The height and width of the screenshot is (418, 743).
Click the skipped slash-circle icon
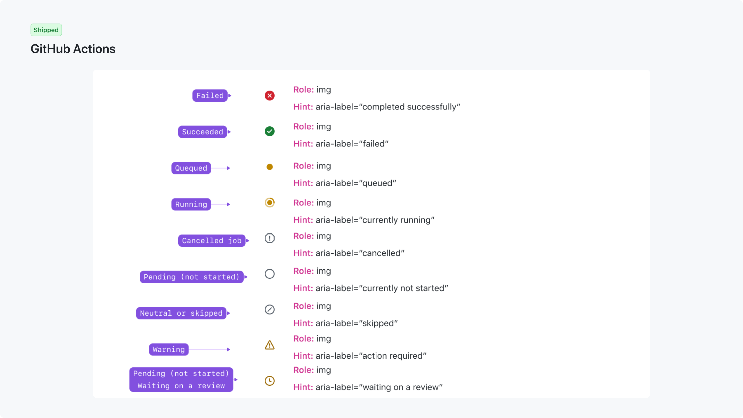point(269,309)
